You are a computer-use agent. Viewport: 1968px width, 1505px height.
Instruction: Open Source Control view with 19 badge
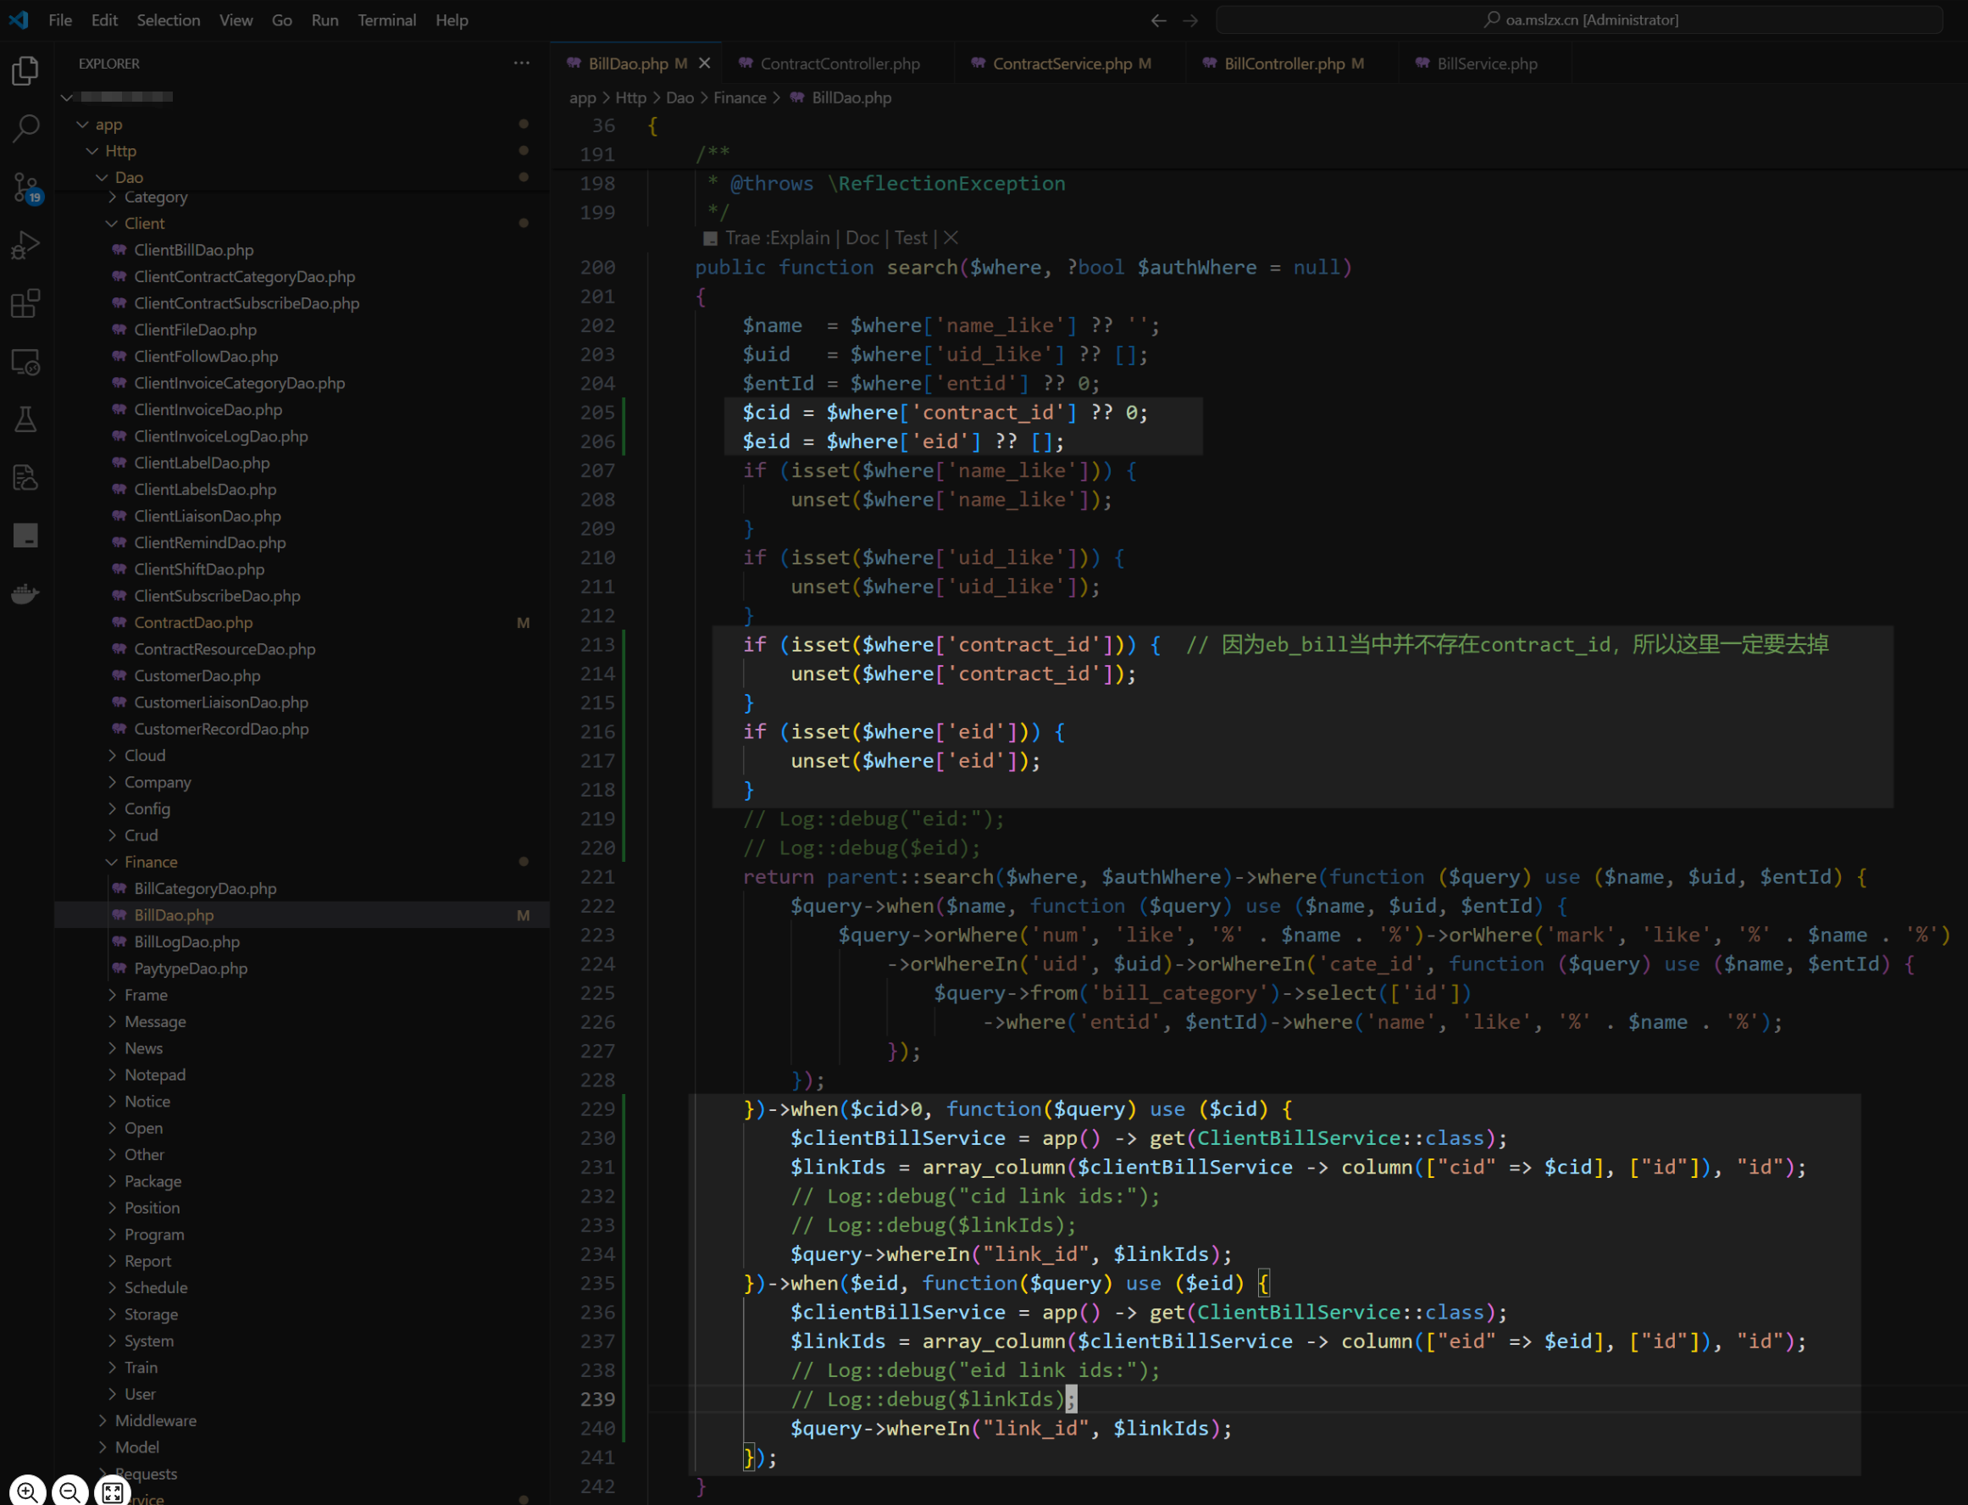click(x=25, y=187)
